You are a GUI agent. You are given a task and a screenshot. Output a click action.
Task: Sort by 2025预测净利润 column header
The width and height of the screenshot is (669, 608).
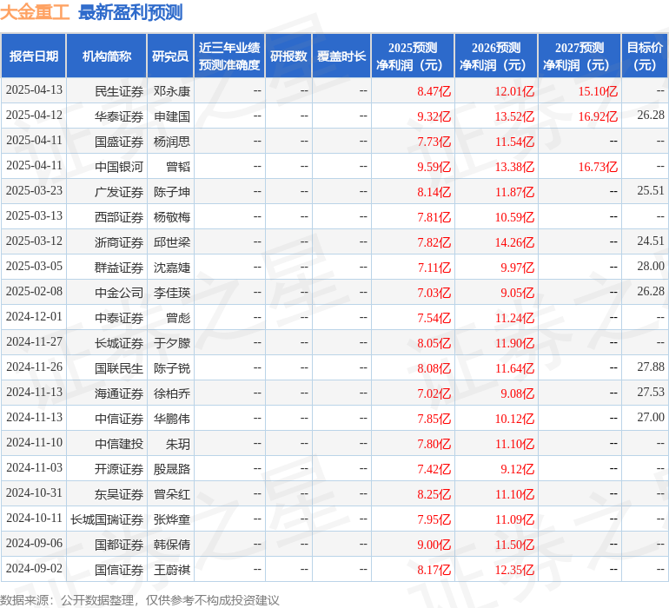(x=413, y=56)
